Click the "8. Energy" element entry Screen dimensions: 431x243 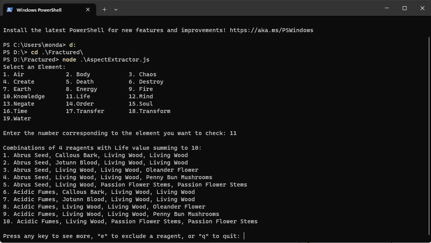coord(82,89)
